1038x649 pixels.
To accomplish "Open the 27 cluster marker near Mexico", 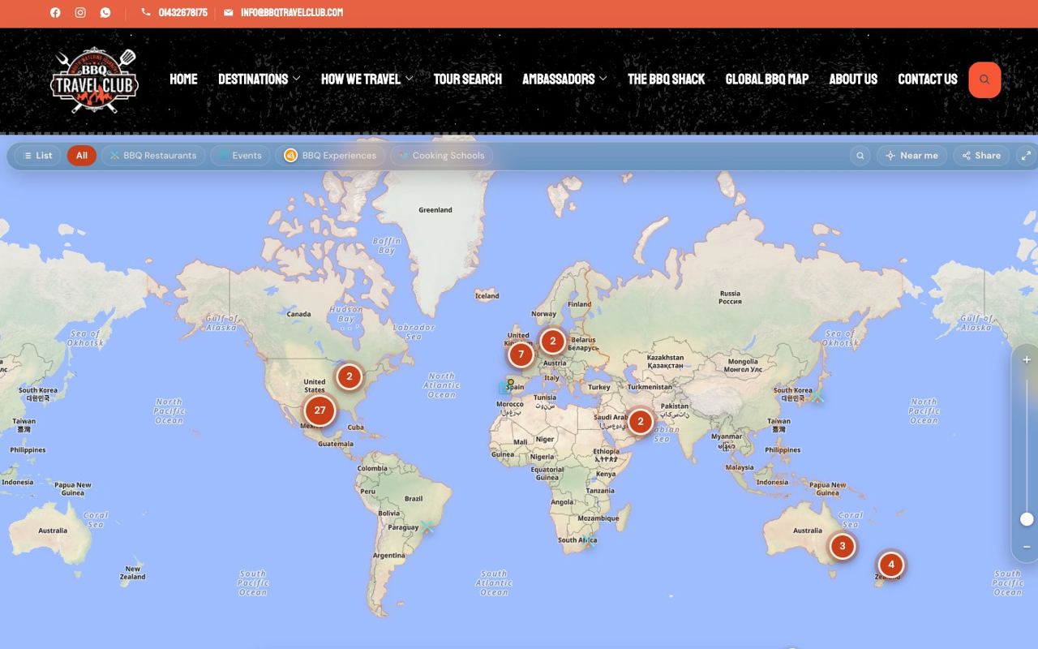I will [320, 410].
